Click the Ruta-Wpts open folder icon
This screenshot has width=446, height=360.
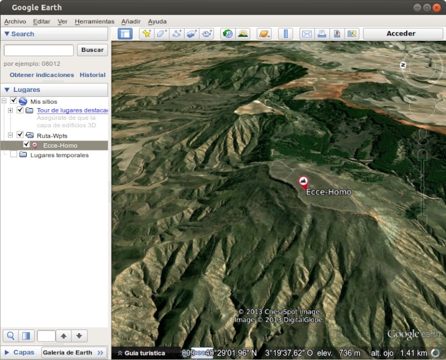click(x=30, y=135)
